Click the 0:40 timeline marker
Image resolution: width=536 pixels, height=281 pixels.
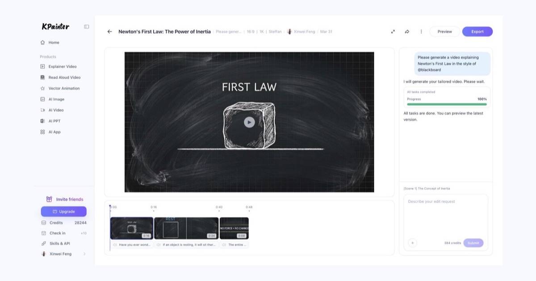tap(219, 208)
